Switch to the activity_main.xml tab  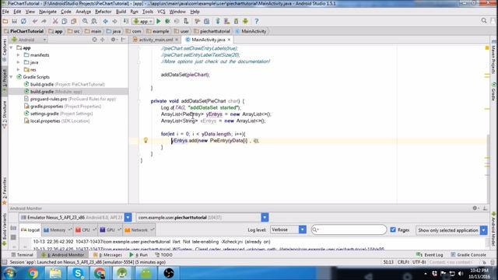coord(156,40)
